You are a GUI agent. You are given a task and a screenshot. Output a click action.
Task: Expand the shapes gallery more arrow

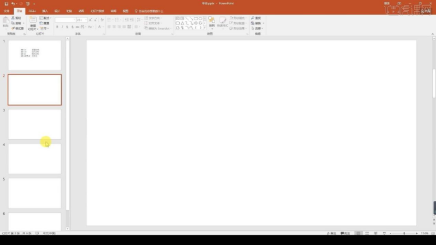coord(205,28)
